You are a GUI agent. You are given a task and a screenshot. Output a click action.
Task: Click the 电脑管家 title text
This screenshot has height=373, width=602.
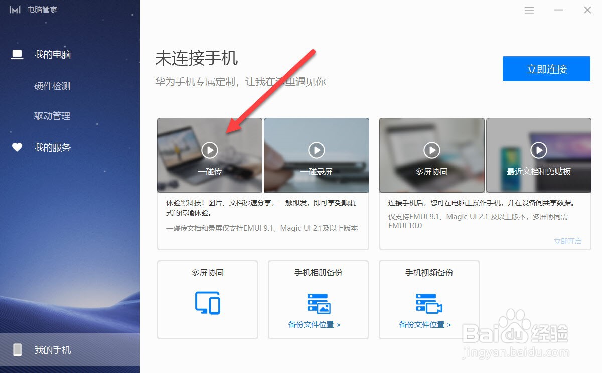42,10
